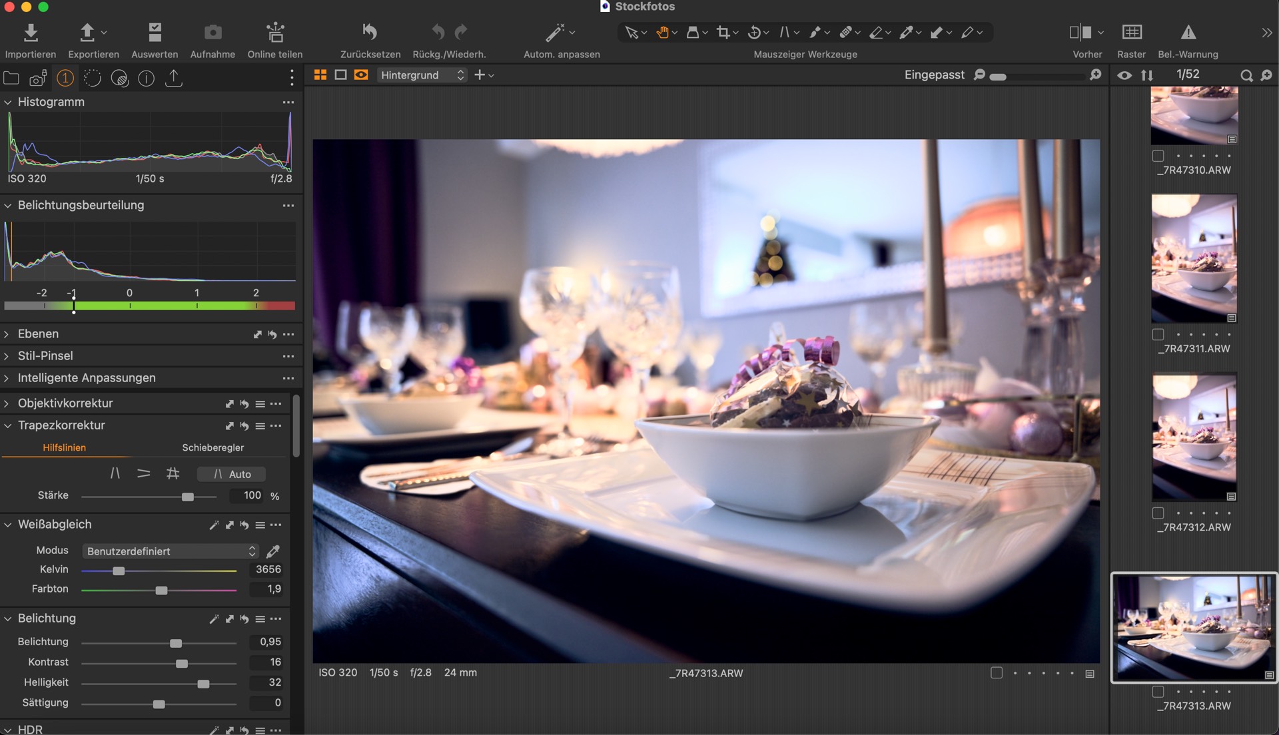Open the Weißabgleich Modus dropdown
The image size is (1279, 735).
170,551
